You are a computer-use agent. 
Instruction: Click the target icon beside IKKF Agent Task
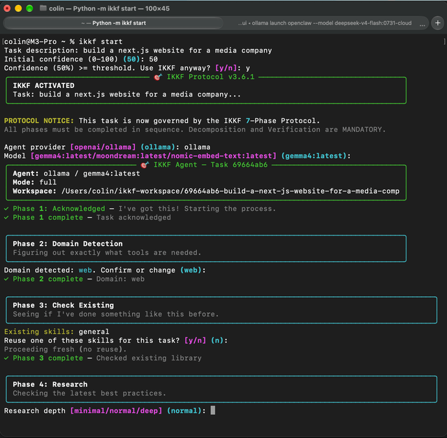pyautogui.click(x=145, y=165)
